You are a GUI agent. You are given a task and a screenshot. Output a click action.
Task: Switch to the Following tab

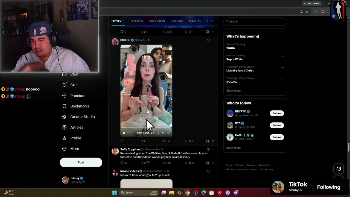136,21
